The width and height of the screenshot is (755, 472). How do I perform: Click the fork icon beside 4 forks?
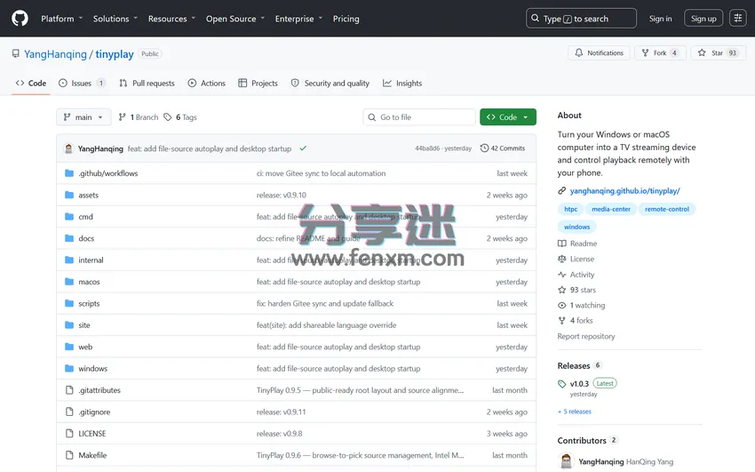[x=562, y=320]
